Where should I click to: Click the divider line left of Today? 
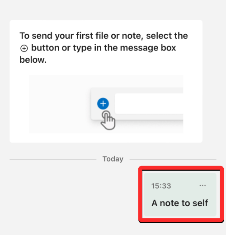[53, 159]
